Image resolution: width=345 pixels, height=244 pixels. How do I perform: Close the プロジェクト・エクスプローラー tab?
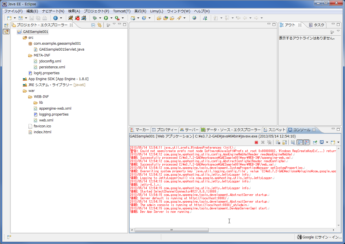(x=71, y=25)
